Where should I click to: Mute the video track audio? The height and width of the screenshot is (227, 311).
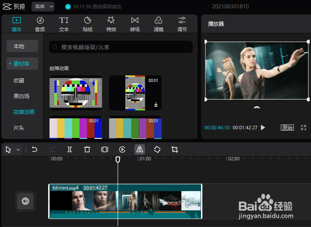(x=25, y=201)
